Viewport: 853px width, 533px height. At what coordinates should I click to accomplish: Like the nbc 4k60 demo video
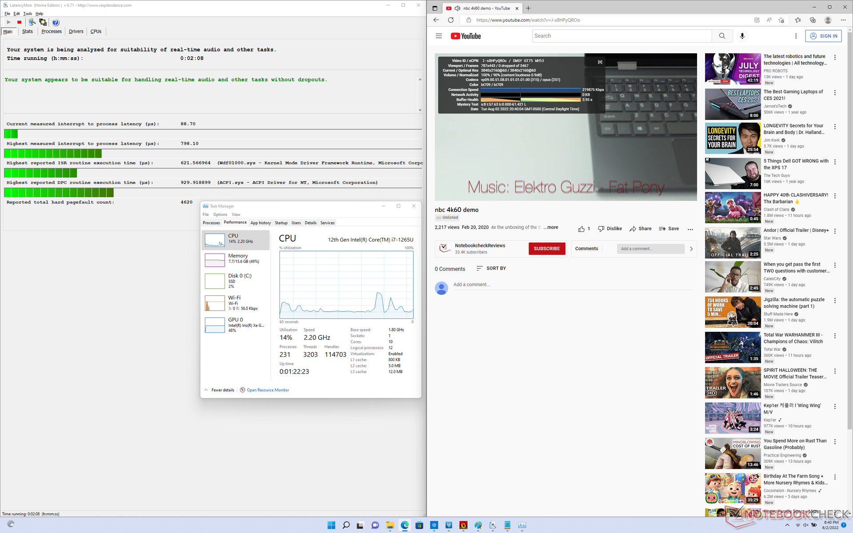point(582,229)
